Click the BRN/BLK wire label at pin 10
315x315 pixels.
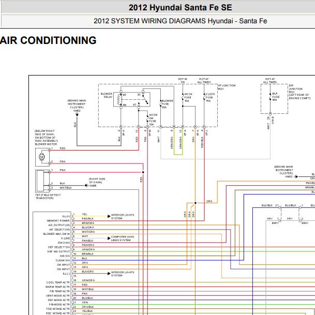pos(88,254)
